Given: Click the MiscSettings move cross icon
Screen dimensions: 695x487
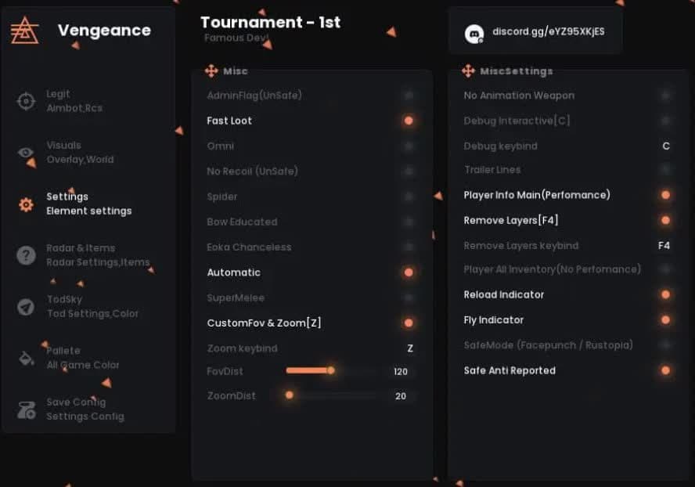Looking at the screenshot, I should [x=468, y=70].
